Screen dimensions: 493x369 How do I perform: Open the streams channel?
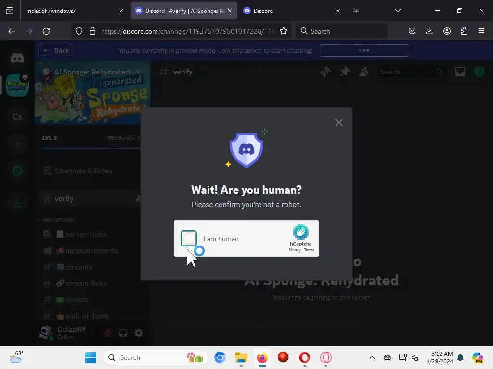pos(78,267)
